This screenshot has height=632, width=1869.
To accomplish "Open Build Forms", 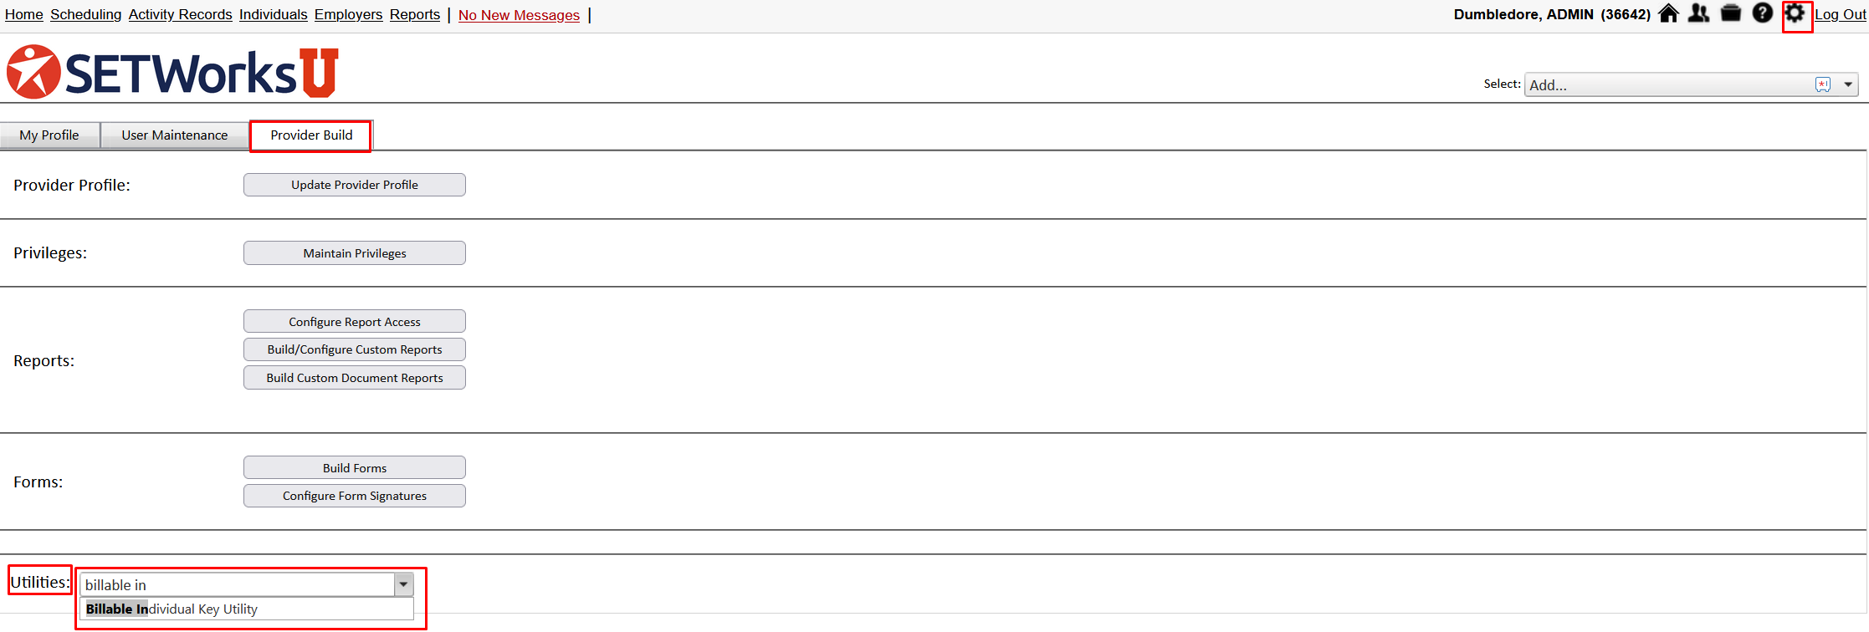I will pos(355,468).
